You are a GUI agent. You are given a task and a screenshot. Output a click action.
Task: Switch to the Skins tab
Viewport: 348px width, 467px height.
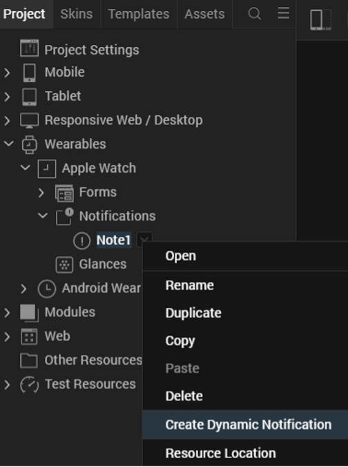[77, 14]
